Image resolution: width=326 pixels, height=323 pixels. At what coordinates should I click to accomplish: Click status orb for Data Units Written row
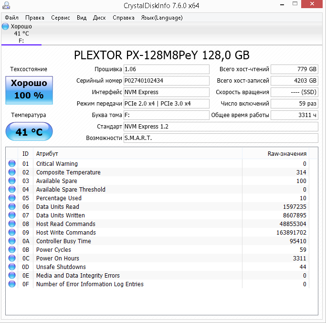(12, 215)
